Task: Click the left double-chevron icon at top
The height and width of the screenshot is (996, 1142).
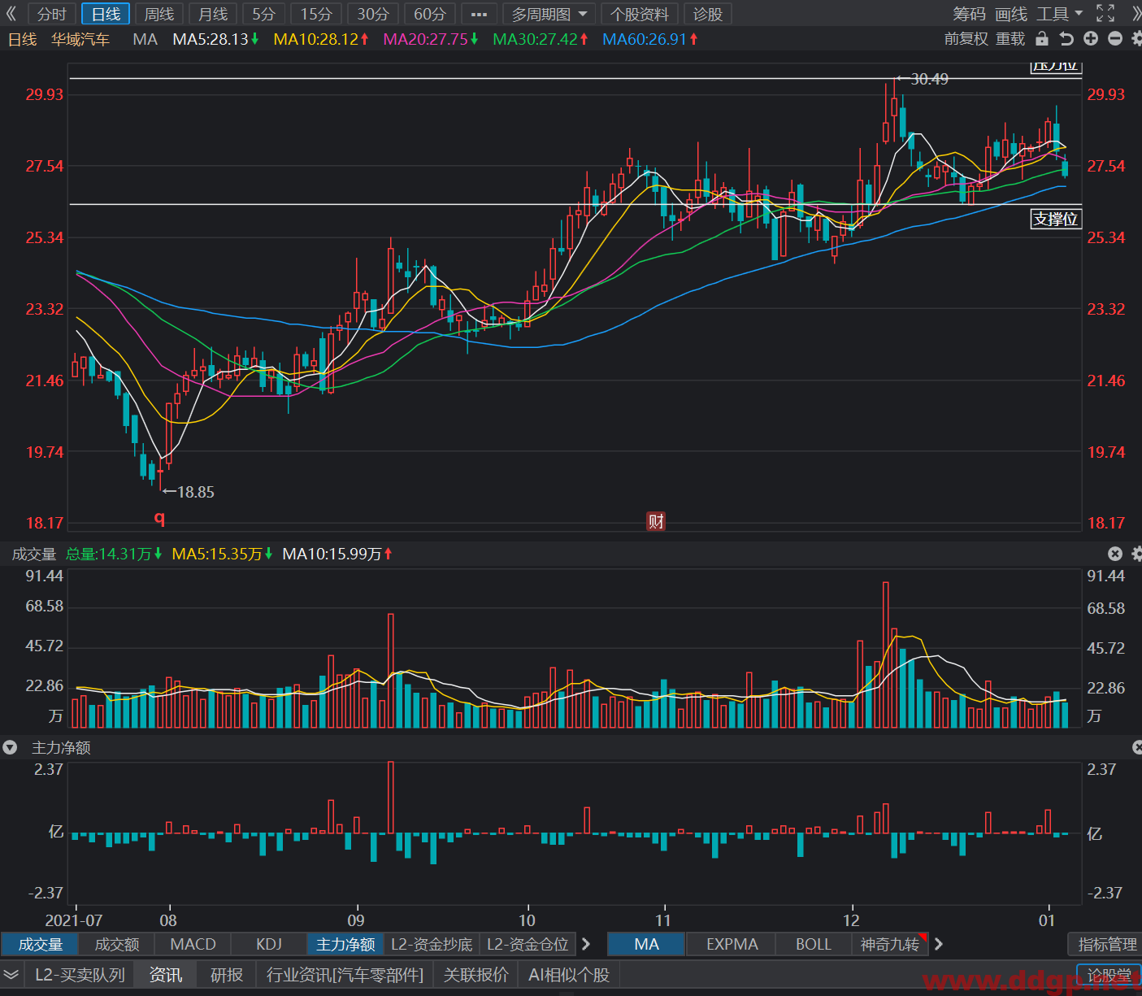Action: [x=11, y=13]
